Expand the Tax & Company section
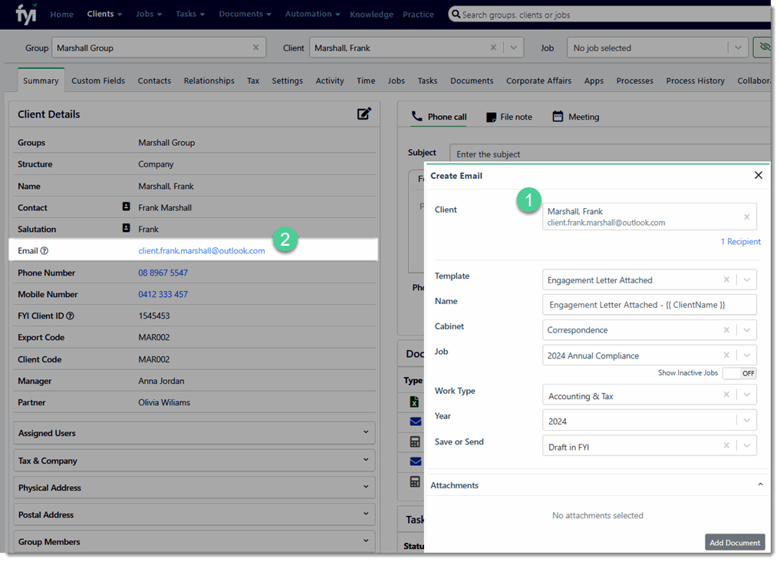Image resolution: width=780 pixels, height=562 pixels. point(194,461)
